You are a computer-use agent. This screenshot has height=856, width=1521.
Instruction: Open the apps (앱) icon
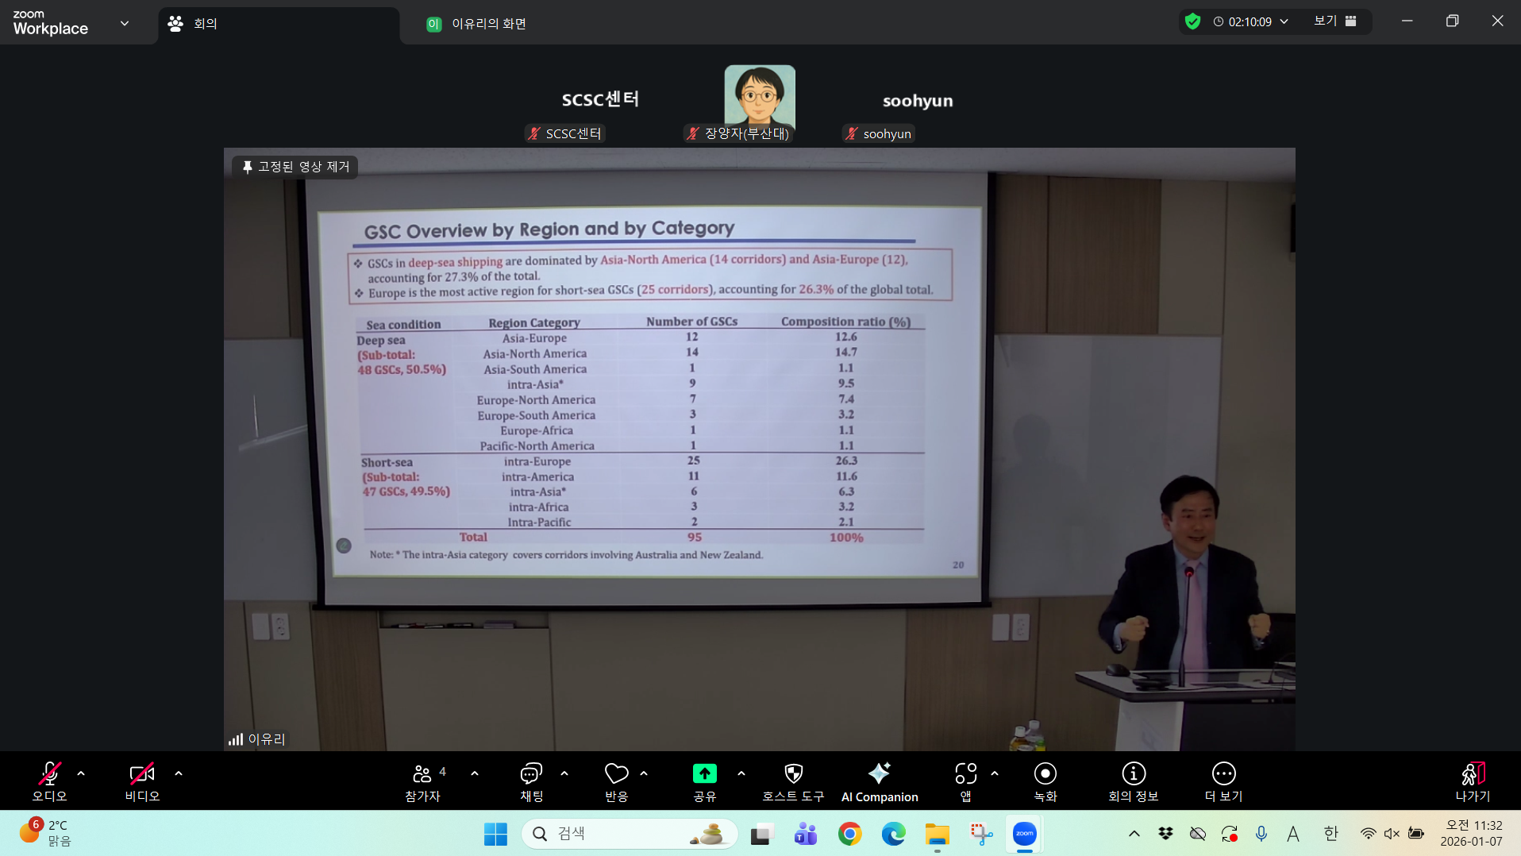point(965,774)
